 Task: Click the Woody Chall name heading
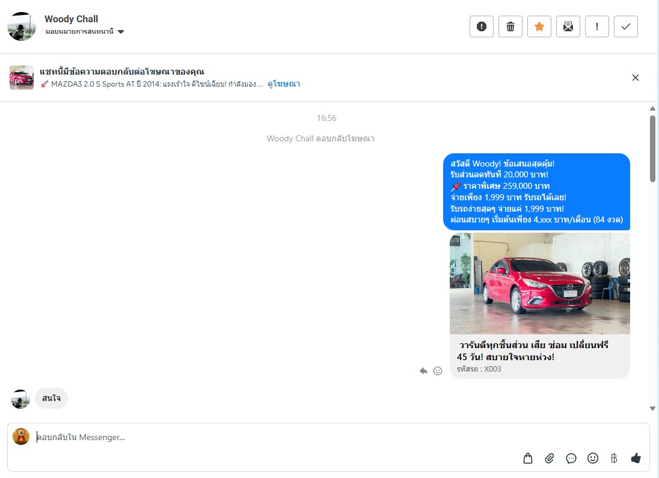coord(72,19)
